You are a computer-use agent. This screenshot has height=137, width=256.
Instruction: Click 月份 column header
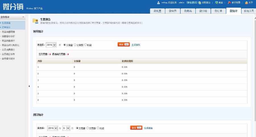pyautogui.click(x=40, y=61)
